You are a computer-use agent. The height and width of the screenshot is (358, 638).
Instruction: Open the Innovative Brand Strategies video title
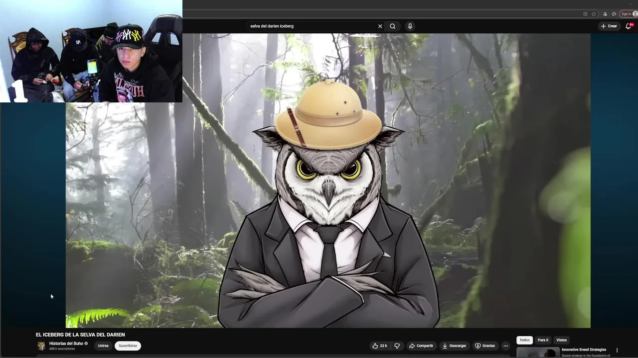[x=584, y=350]
